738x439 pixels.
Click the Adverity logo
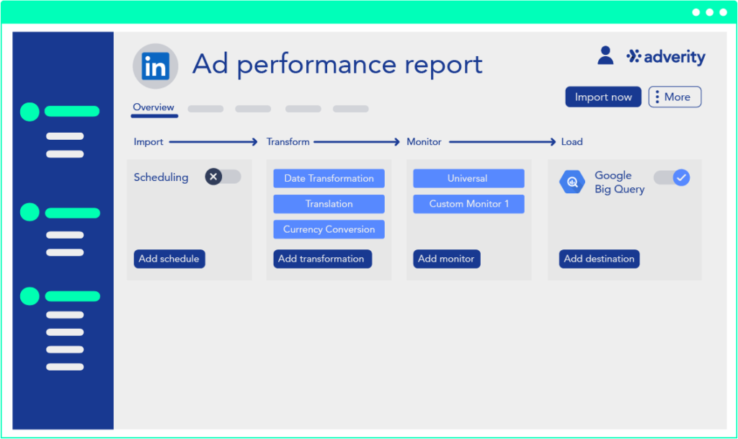[x=665, y=57]
